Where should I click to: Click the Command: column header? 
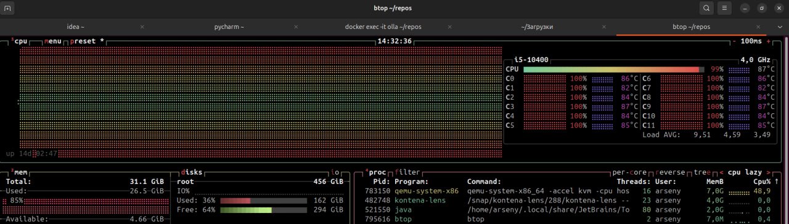tap(484, 182)
